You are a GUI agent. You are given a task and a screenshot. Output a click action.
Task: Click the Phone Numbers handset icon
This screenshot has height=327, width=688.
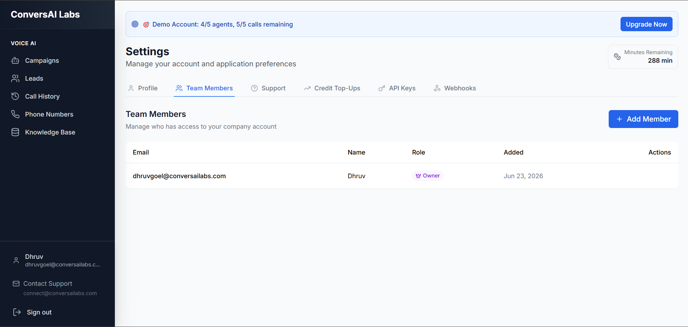tap(15, 114)
